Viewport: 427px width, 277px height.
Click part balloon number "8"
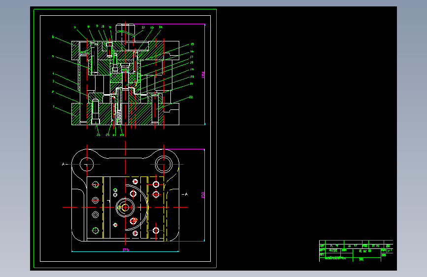pyautogui.click(x=88, y=27)
